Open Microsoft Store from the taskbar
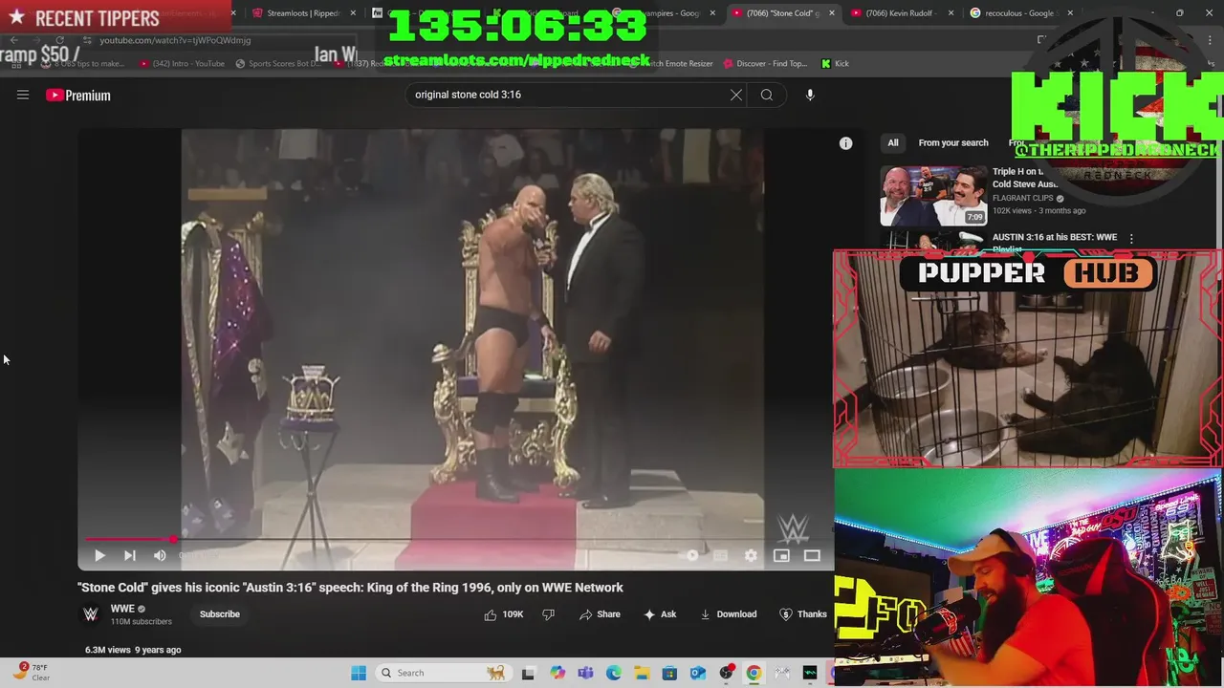Viewport: 1224px width, 688px height. coord(669,673)
